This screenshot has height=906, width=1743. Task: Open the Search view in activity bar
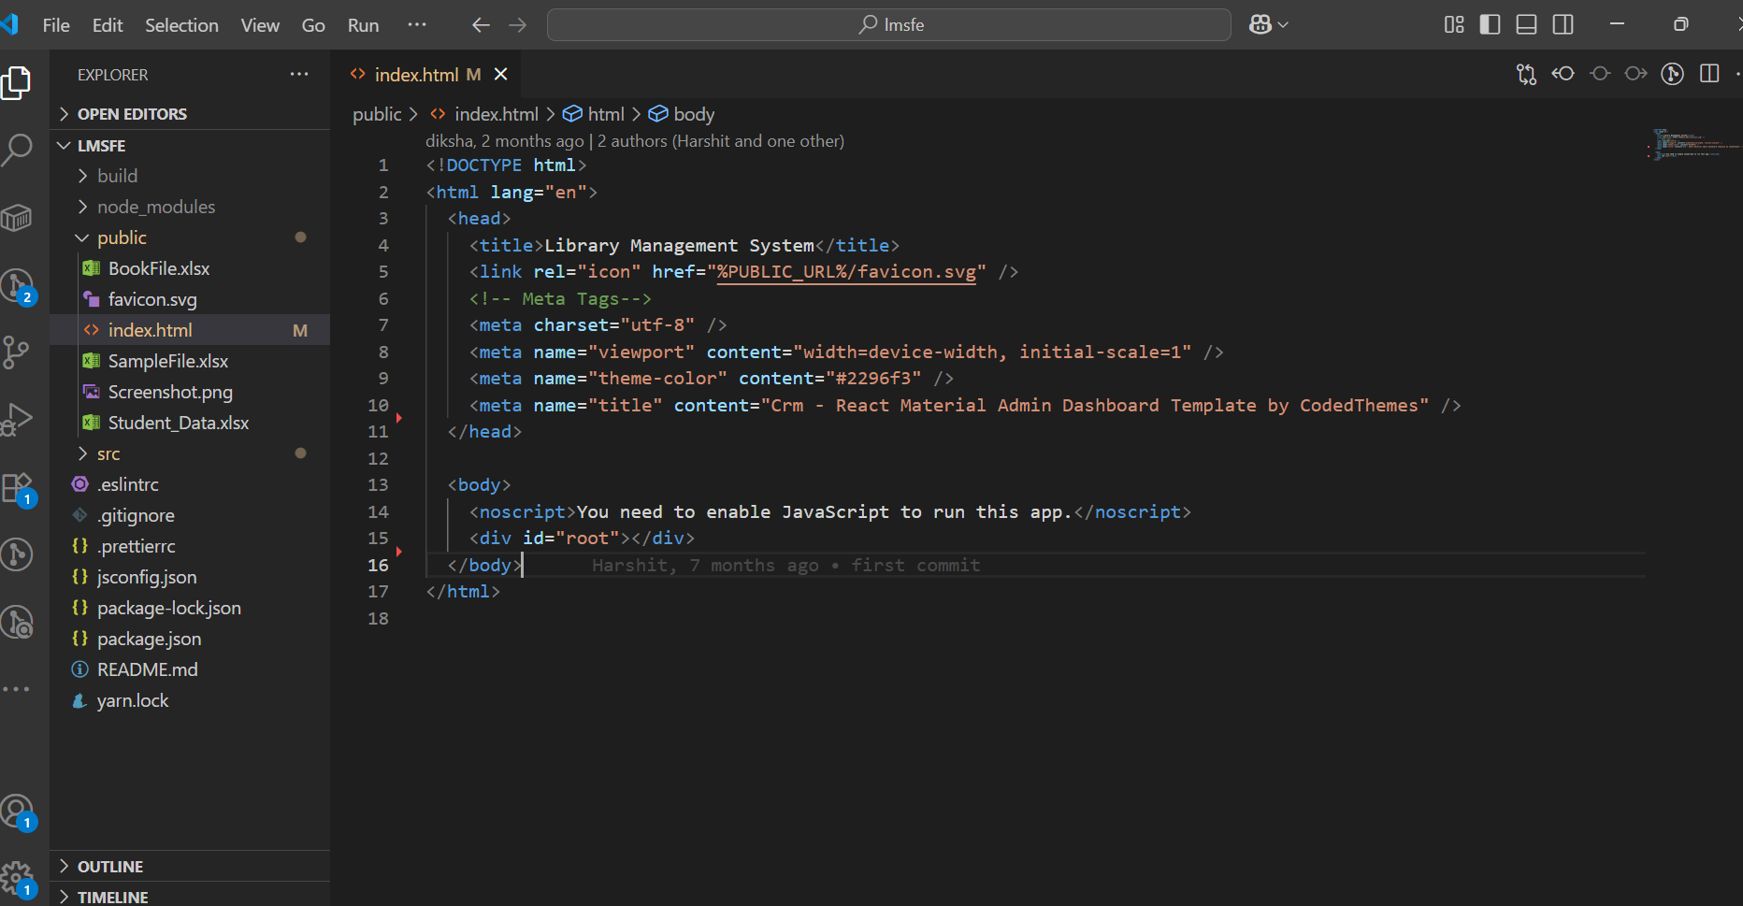17,150
